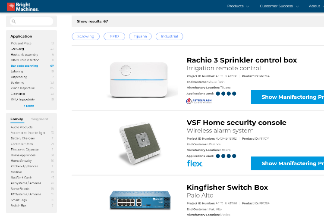The width and height of the screenshot is (324, 216).
Task: Open the Kingfisher Switch Box image
Action: [x=140, y=200]
